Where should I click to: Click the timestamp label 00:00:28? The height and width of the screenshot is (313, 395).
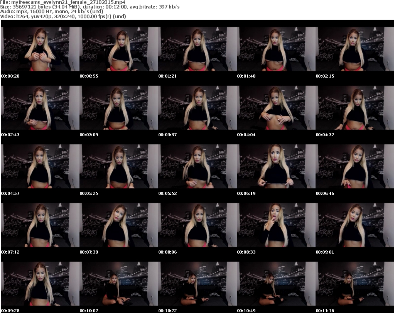point(10,76)
